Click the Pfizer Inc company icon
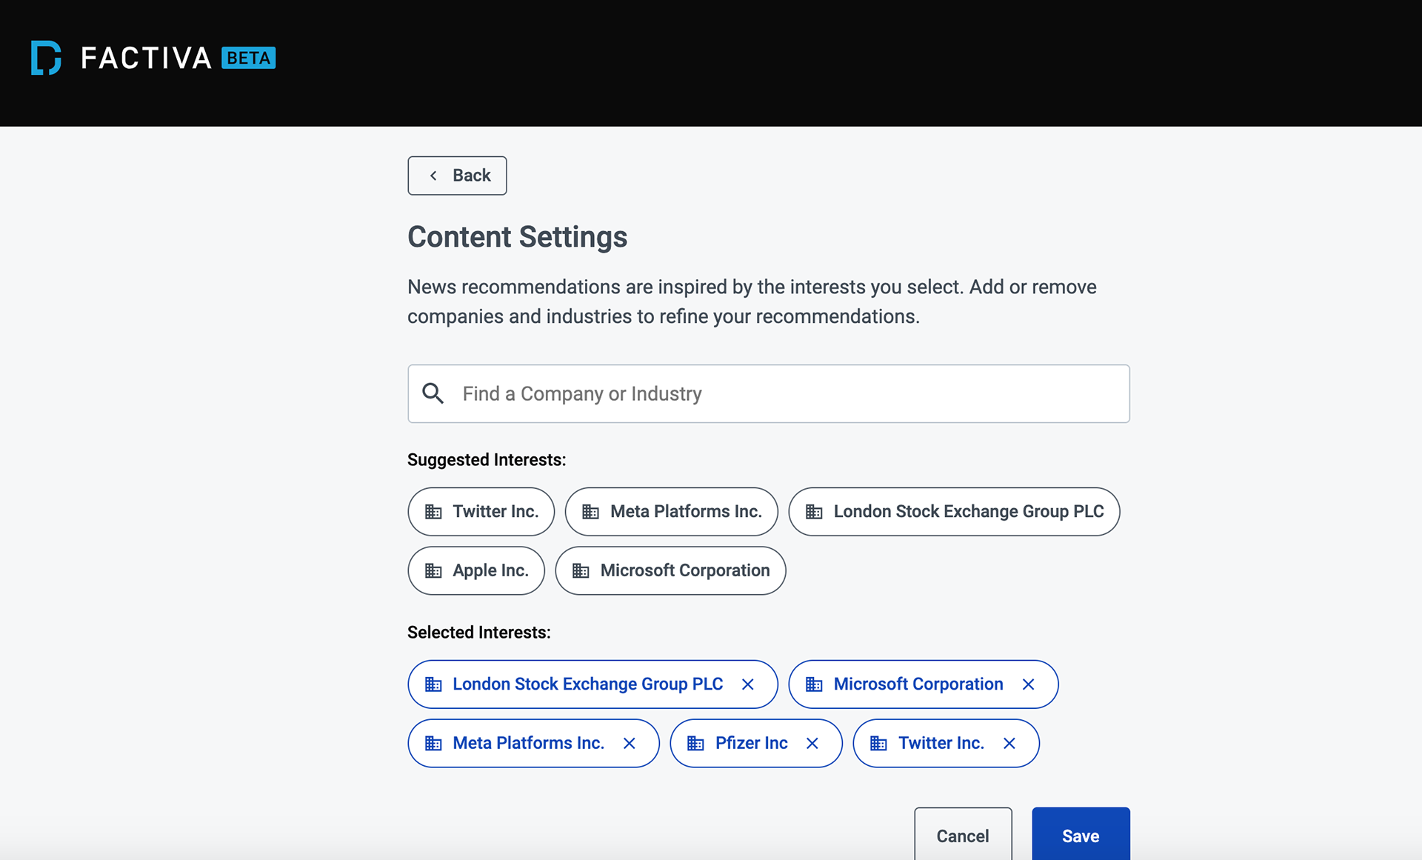This screenshot has width=1422, height=860. 695,743
